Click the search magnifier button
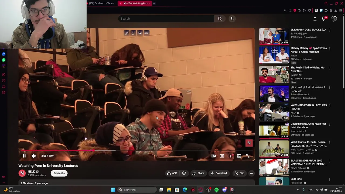Viewport: 345px width, 194px height. 220,19
